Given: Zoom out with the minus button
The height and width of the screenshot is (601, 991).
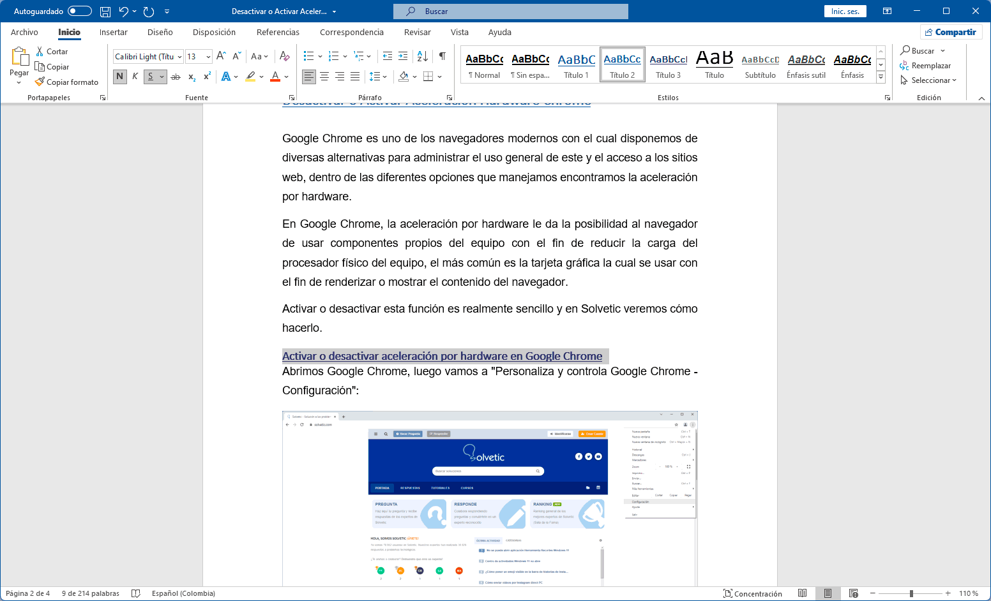Looking at the screenshot, I should click(872, 593).
